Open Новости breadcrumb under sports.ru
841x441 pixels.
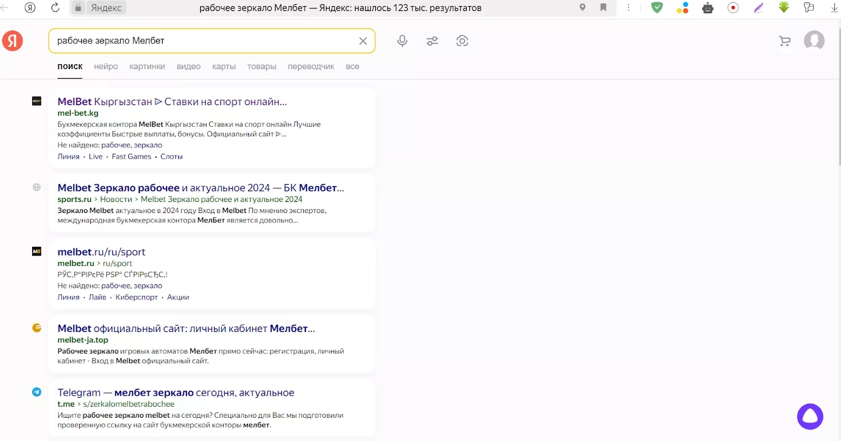click(x=116, y=199)
